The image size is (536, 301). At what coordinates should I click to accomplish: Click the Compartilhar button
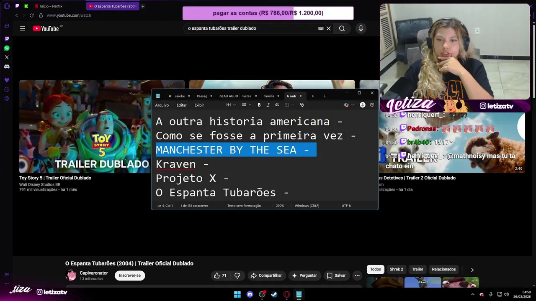point(266,275)
